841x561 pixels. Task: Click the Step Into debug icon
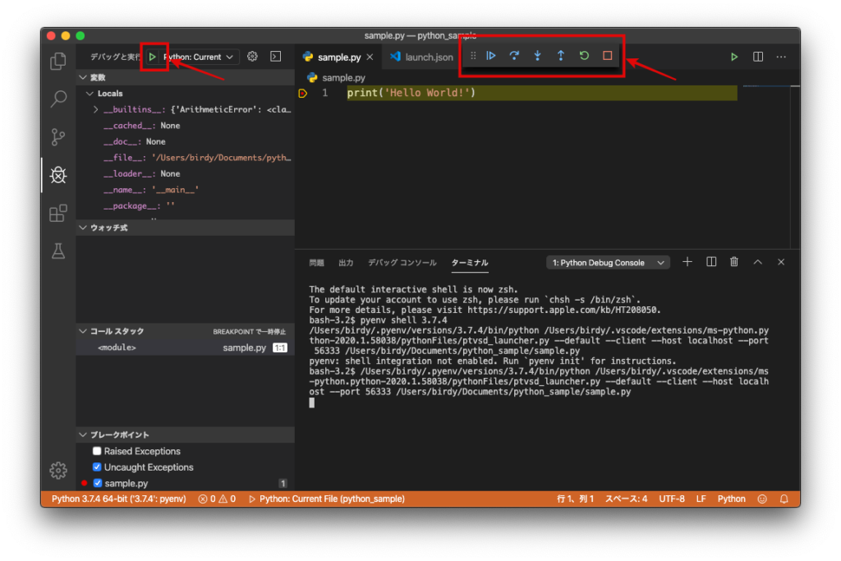tap(536, 56)
